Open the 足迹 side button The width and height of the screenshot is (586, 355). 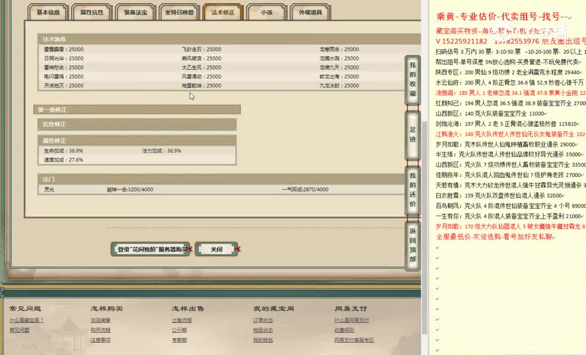[412, 135]
